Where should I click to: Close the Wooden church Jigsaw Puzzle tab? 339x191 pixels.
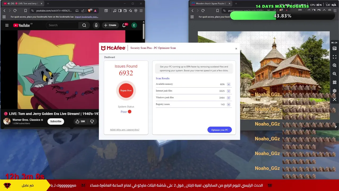coord(229,3)
